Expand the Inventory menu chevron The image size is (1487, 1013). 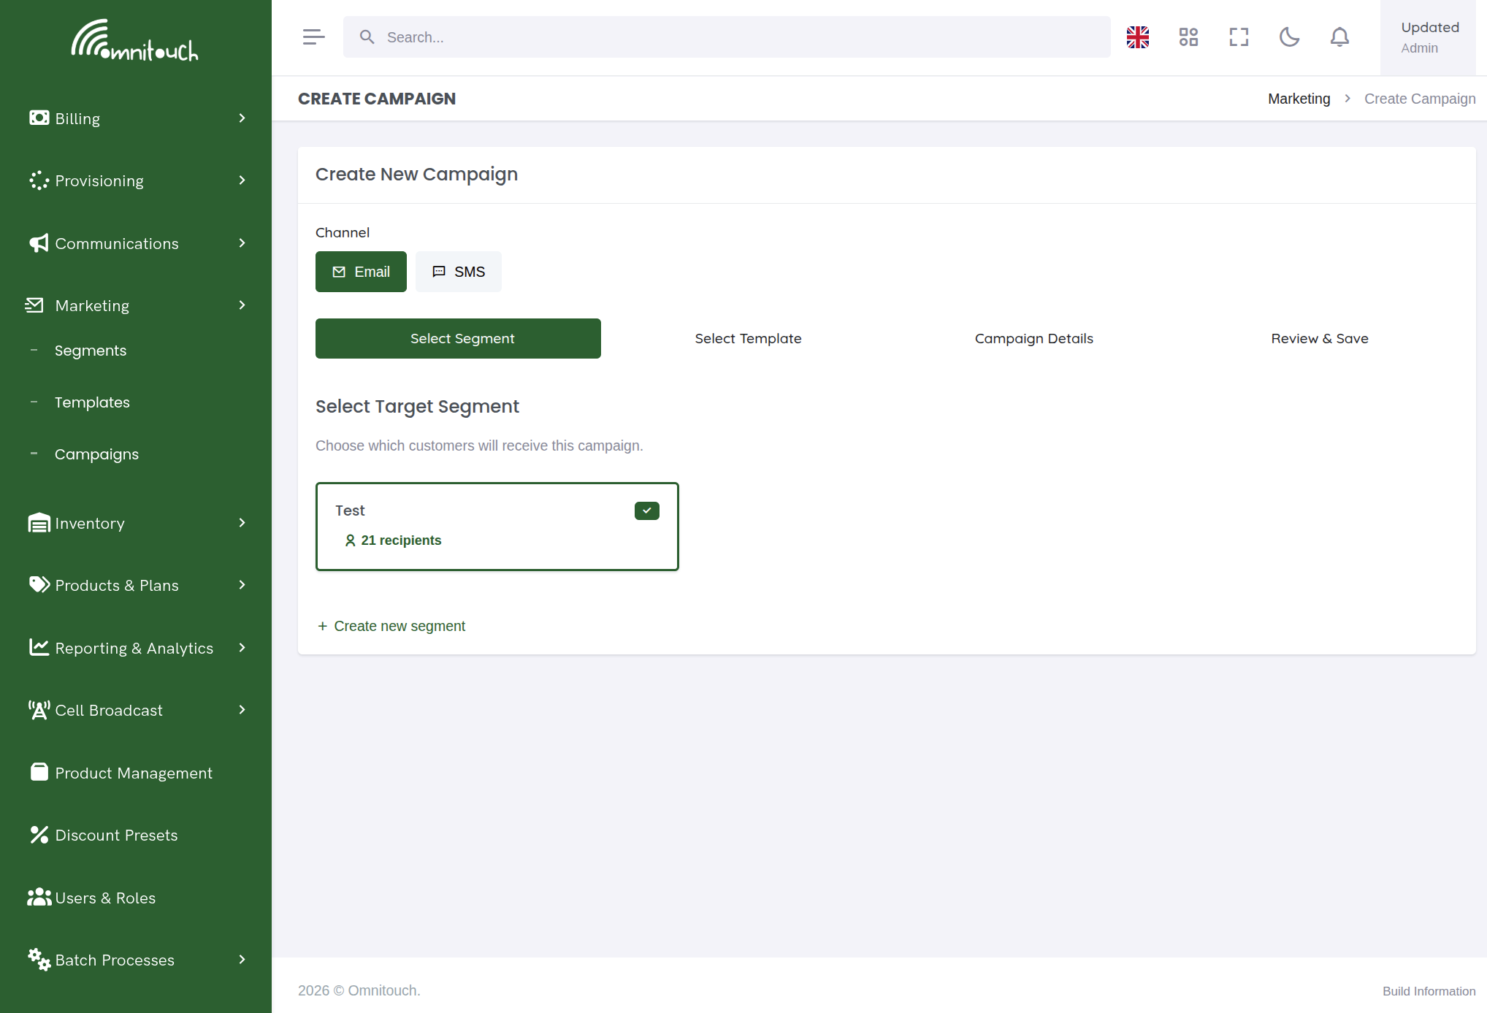(242, 523)
